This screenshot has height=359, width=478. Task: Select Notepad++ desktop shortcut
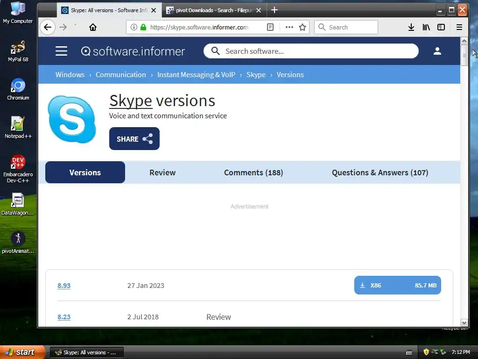18,128
